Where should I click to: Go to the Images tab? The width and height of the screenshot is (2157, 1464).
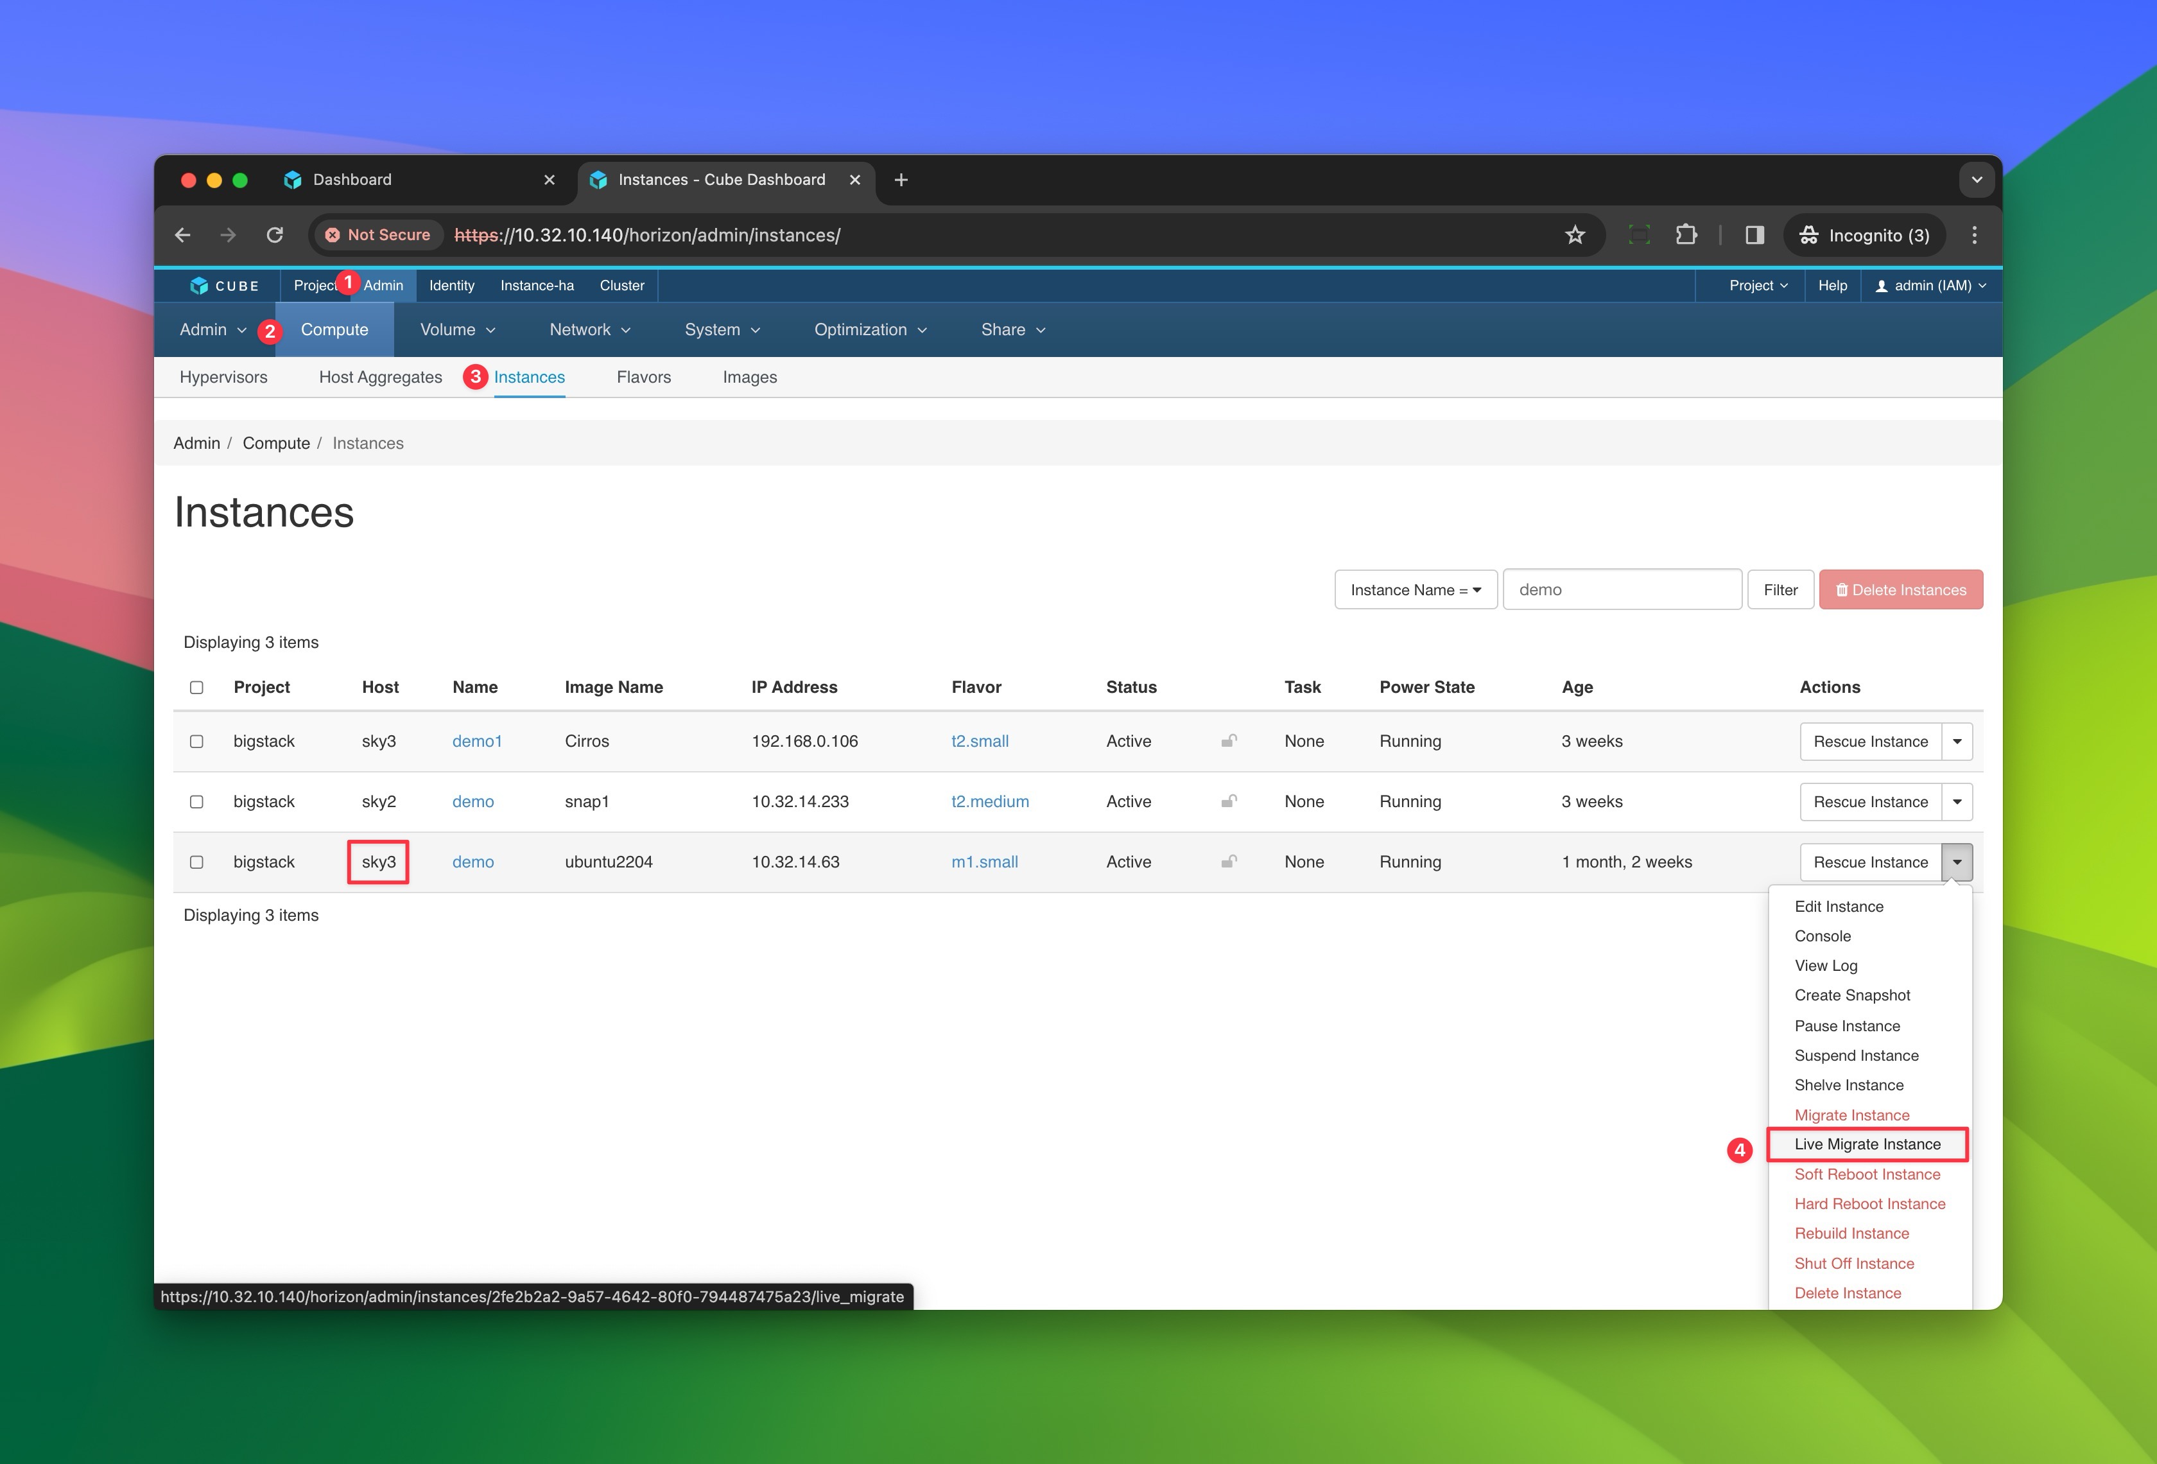[x=750, y=377]
